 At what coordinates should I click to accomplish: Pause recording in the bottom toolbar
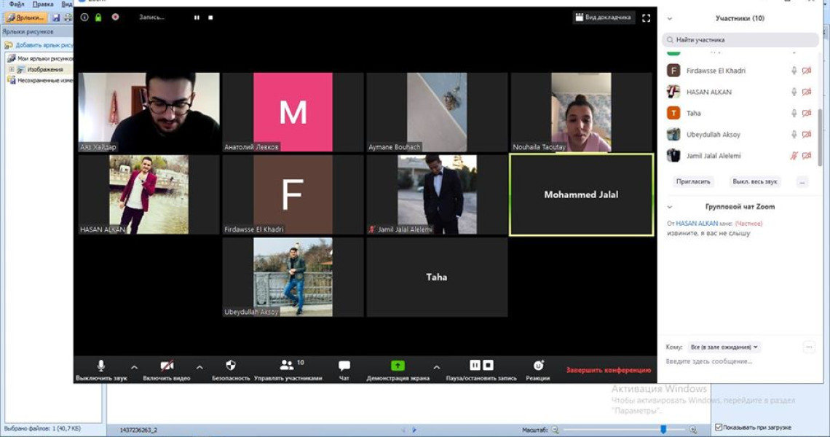pos(475,365)
